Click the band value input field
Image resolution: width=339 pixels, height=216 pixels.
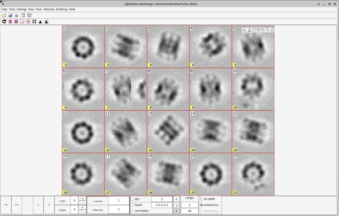(x=161, y=205)
